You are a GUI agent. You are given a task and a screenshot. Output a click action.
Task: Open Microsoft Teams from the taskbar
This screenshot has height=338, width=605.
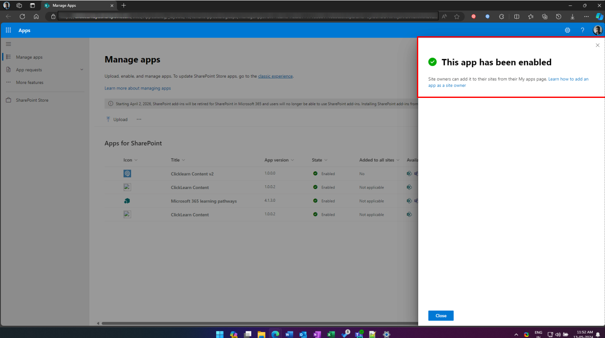click(359, 334)
